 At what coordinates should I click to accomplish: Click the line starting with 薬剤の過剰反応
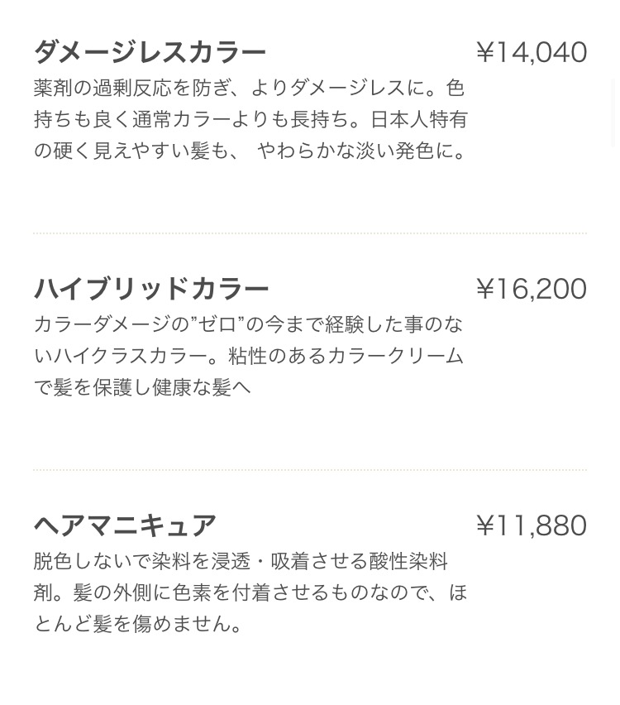249,88
